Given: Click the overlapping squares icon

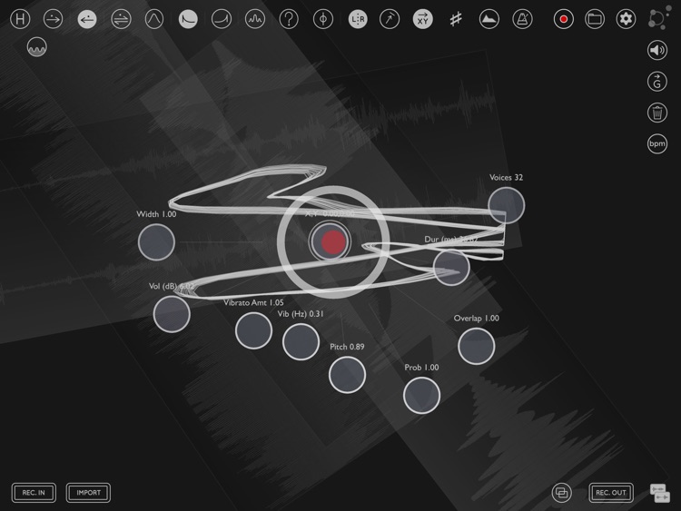Looking at the screenshot, I should pyautogui.click(x=561, y=493).
